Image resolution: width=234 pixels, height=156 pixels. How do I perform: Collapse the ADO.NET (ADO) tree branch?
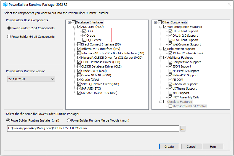pyautogui.click(x=75, y=27)
